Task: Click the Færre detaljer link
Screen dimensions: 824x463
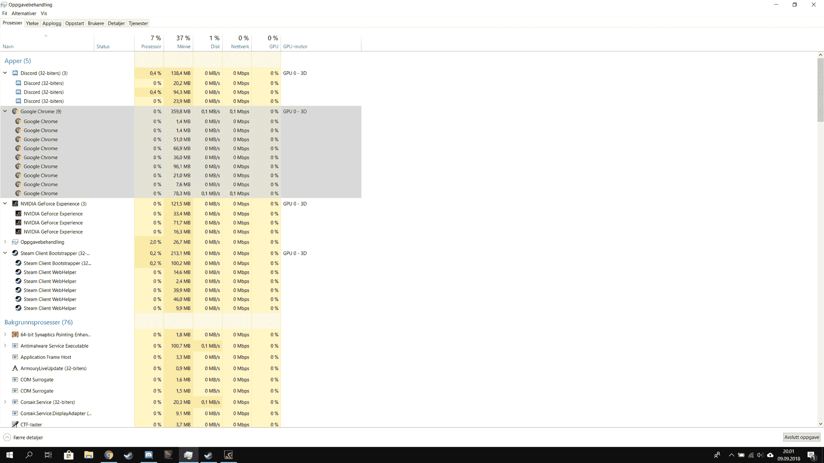Action: tap(28, 437)
